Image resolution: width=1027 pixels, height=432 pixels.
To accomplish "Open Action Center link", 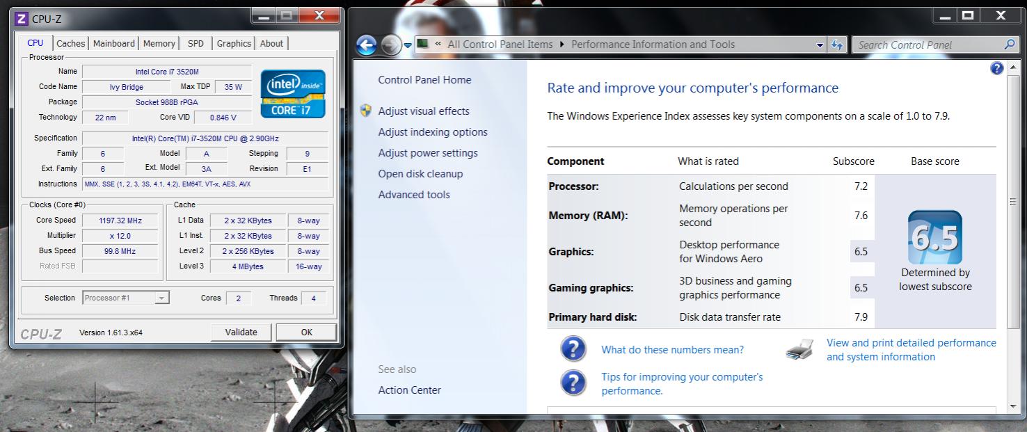I will click(409, 390).
